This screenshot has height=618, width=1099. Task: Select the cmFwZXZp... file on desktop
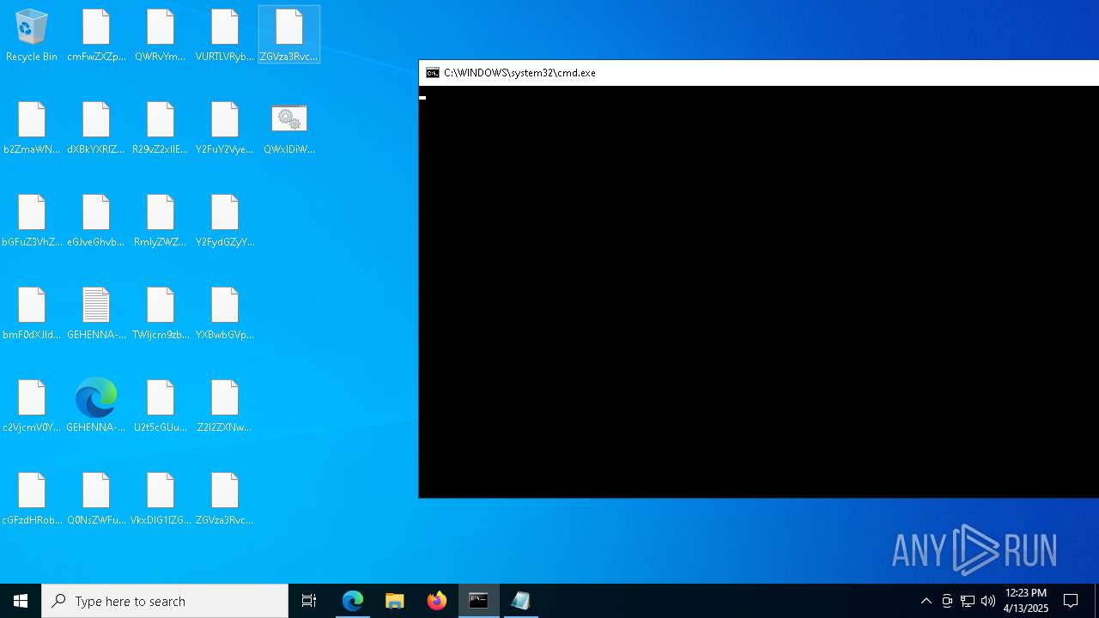96,35
